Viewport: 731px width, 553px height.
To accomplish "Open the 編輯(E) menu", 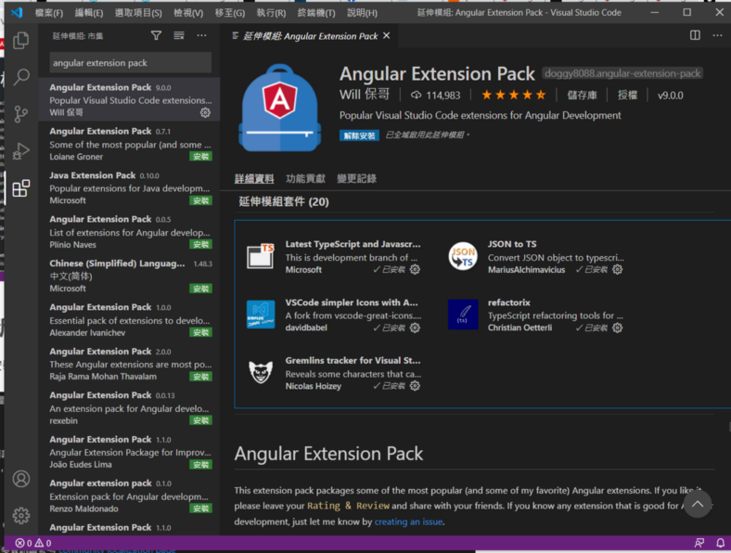I will pos(89,13).
